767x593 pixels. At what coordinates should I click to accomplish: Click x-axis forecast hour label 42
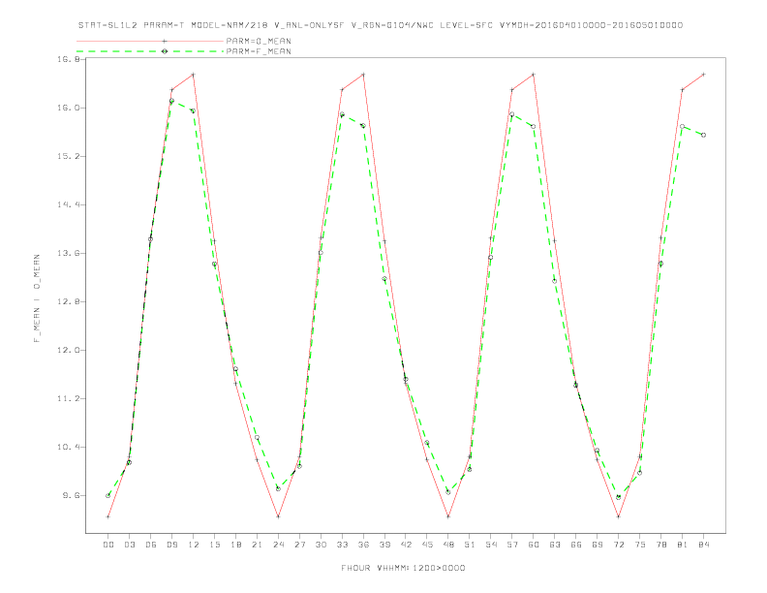tap(406, 545)
